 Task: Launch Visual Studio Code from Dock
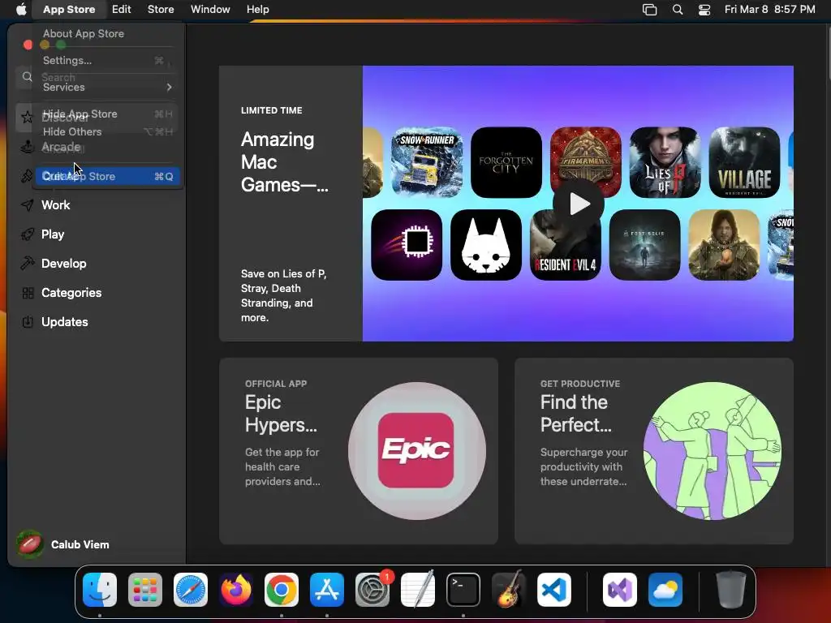554,590
